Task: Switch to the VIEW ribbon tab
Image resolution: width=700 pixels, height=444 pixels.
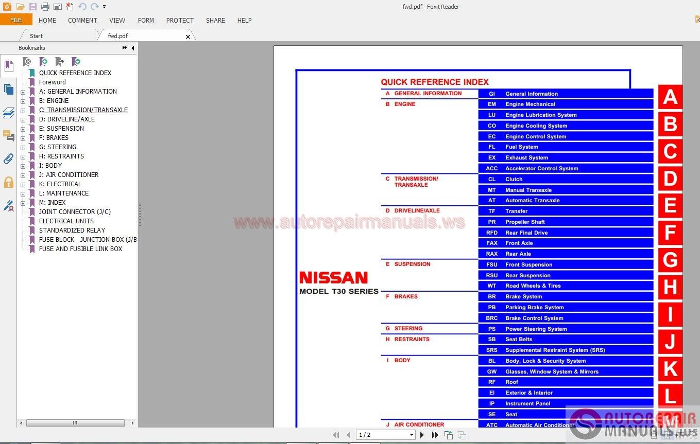Action: click(x=117, y=21)
